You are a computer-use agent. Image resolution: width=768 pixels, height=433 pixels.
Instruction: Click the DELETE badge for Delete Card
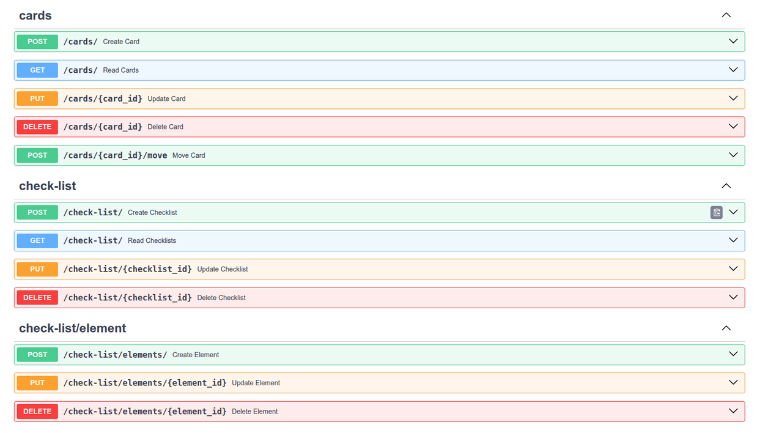[37, 127]
